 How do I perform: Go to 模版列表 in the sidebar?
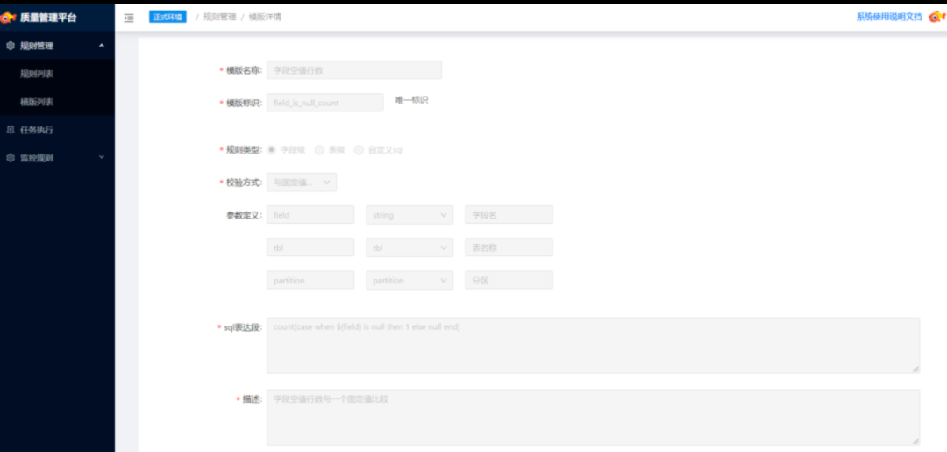click(37, 102)
